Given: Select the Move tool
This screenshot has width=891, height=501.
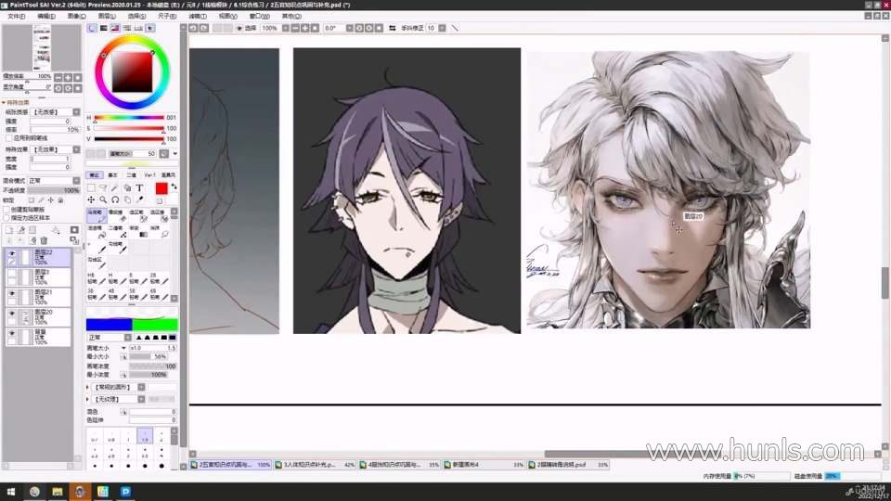Looking at the screenshot, I should (91, 200).
